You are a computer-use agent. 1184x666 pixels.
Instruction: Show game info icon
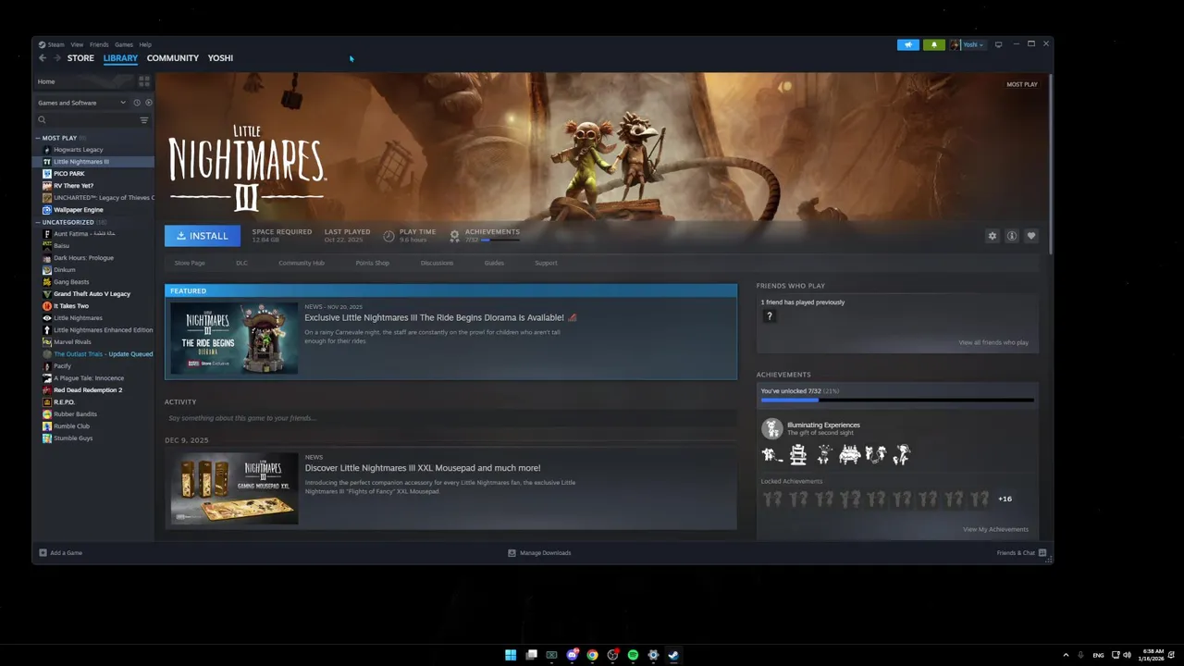(1012, 236)
